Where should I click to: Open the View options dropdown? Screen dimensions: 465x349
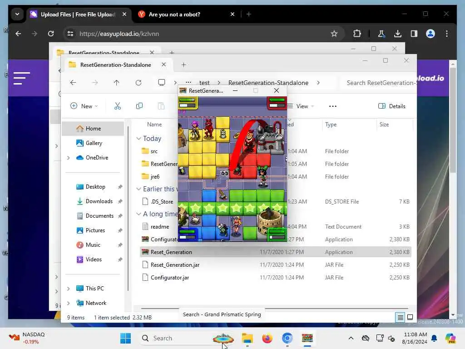(301, 106)
